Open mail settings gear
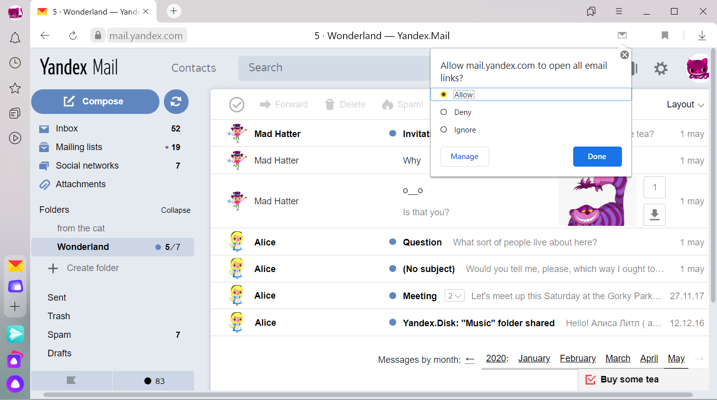Viewport: 717px width, 400px height. pyautogui.click(x=661, y=68)
